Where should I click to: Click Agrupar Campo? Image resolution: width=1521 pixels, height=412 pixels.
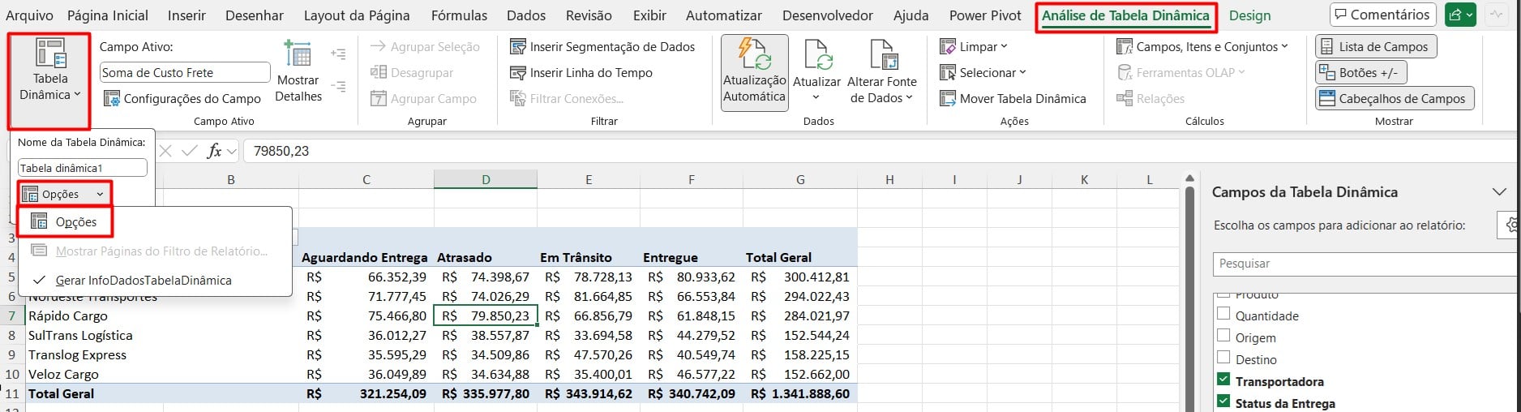[423, 98]
